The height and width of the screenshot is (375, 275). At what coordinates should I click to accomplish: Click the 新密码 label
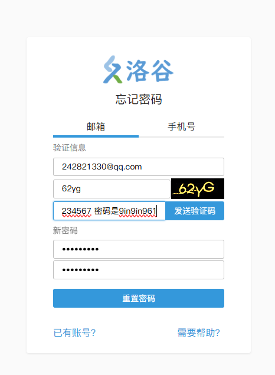[x=66, y=230]
